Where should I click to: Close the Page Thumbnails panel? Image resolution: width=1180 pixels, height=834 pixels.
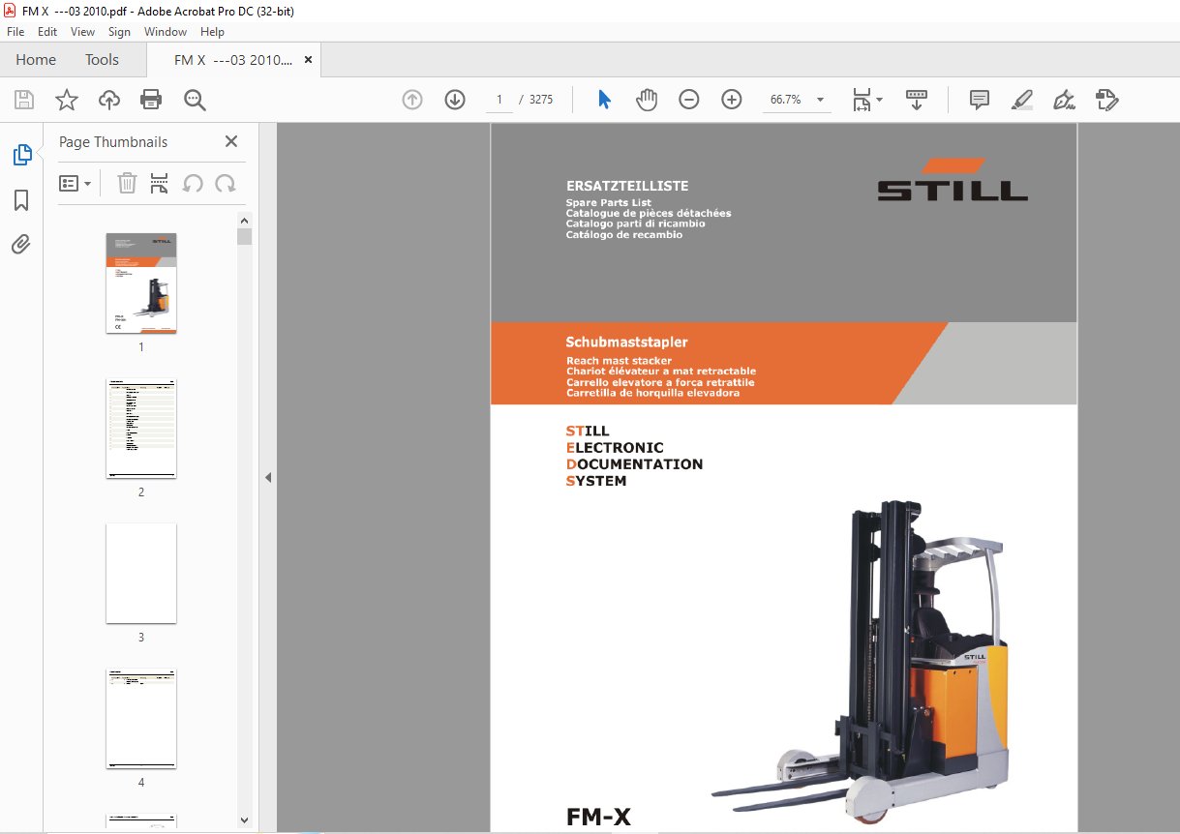(231, 141)
